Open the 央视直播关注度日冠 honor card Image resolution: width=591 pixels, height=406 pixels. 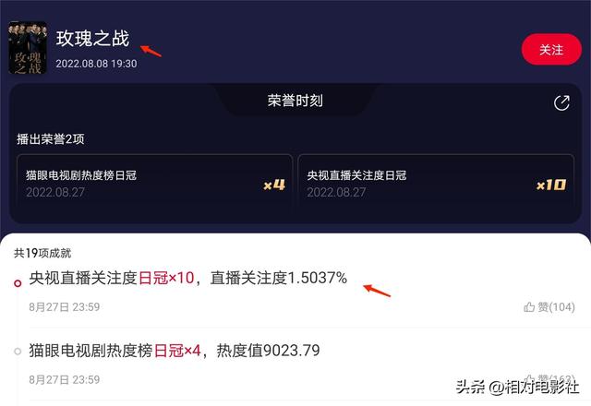point(436,185)
